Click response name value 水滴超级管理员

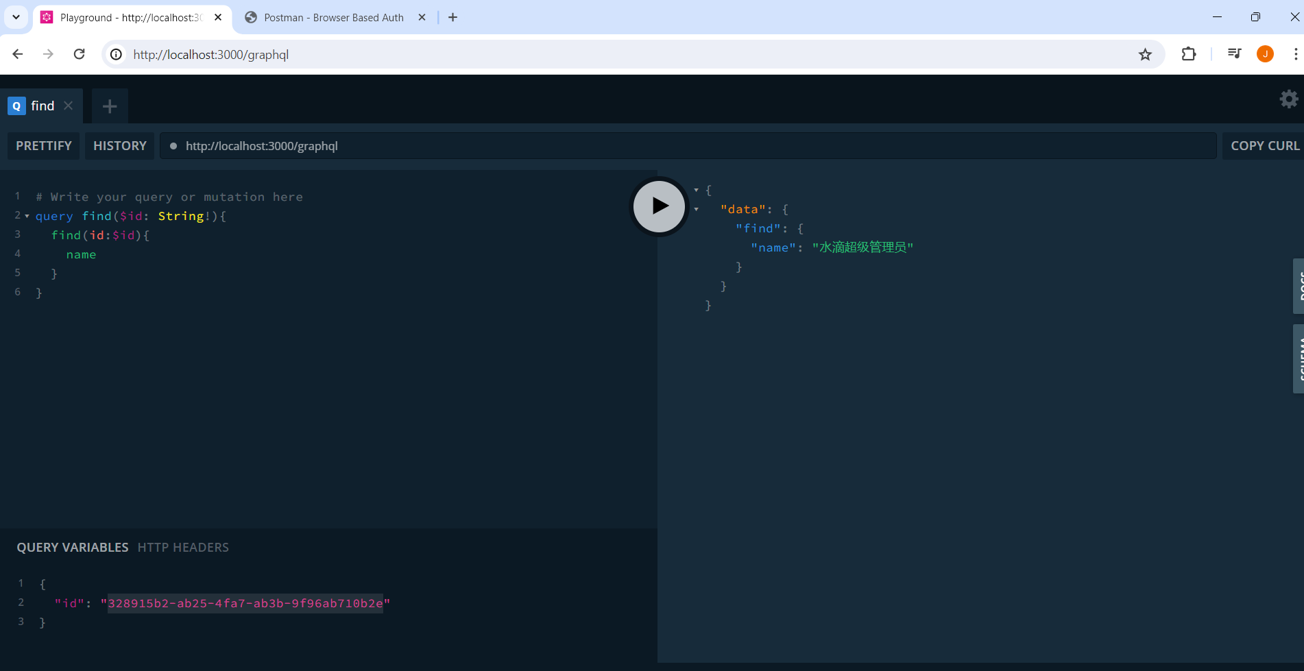tap(862, 247)
